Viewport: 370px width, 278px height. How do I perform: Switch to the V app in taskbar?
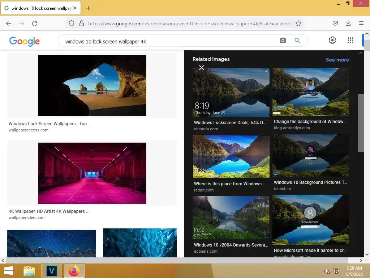point(52,271)
